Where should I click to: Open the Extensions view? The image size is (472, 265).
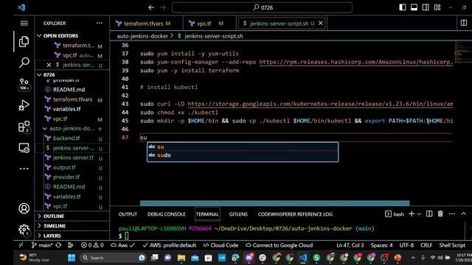coord(24,127)
